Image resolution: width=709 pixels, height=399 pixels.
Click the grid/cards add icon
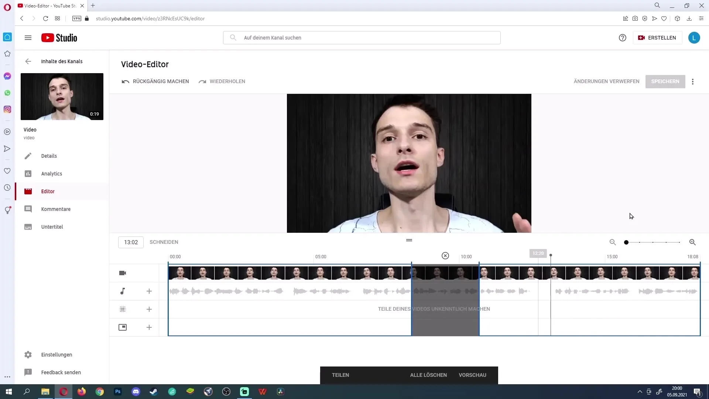click(x=149, y=309)
